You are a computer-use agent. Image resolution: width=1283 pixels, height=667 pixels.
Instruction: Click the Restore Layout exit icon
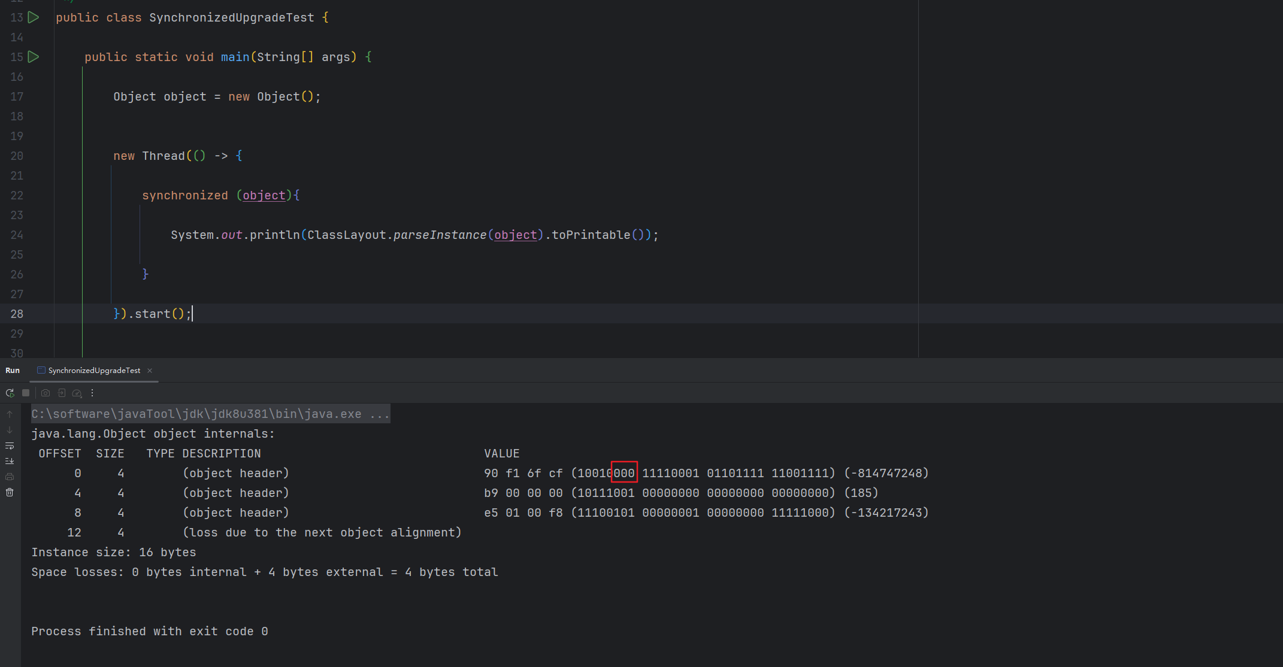pos(61,393)
